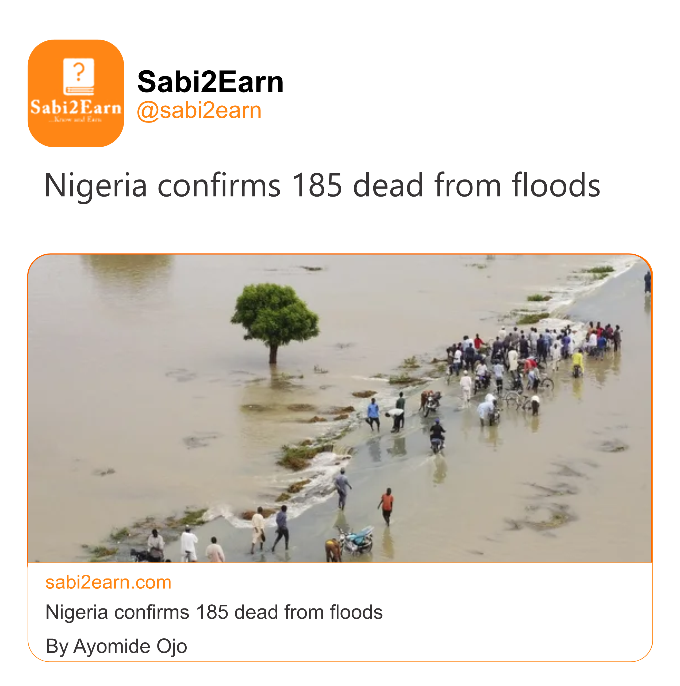Click the large post headline about floods
Viewport: 680px width, 686px height.
(x=321, y=185)
